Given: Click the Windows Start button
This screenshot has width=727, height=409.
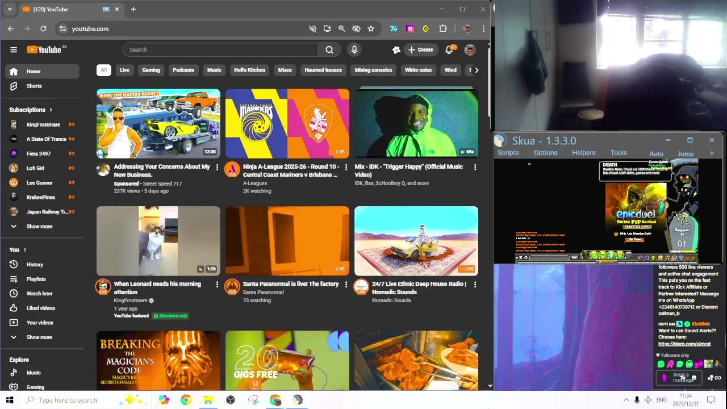Looking at the screenshot, I should pyautogui.click(x=9, y=400).
